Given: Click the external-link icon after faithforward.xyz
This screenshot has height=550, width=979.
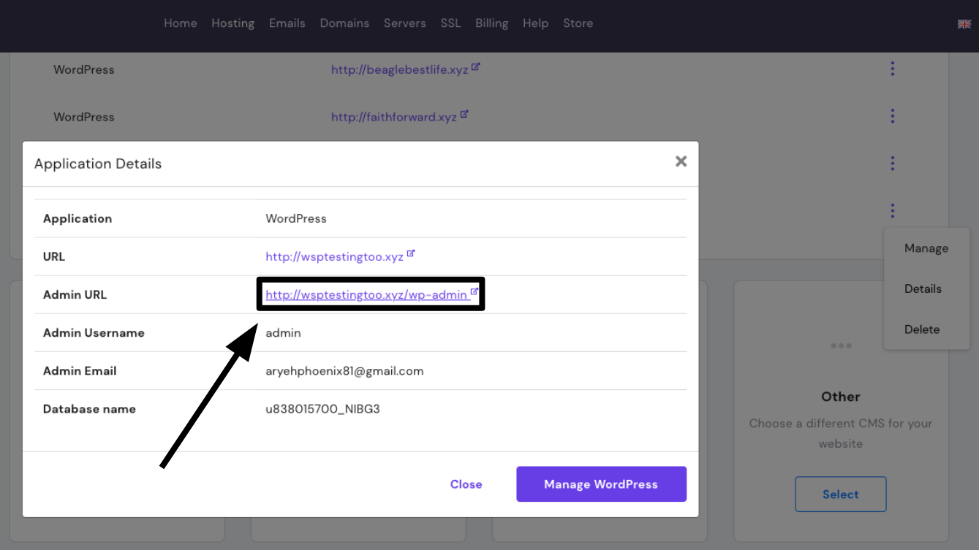Looking at the screenshot, I should pos(464,114).
